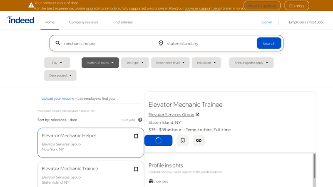Click the external link icon next to Elevator Services Group
The width and height of the screenshot is (333, 187).
197,115
